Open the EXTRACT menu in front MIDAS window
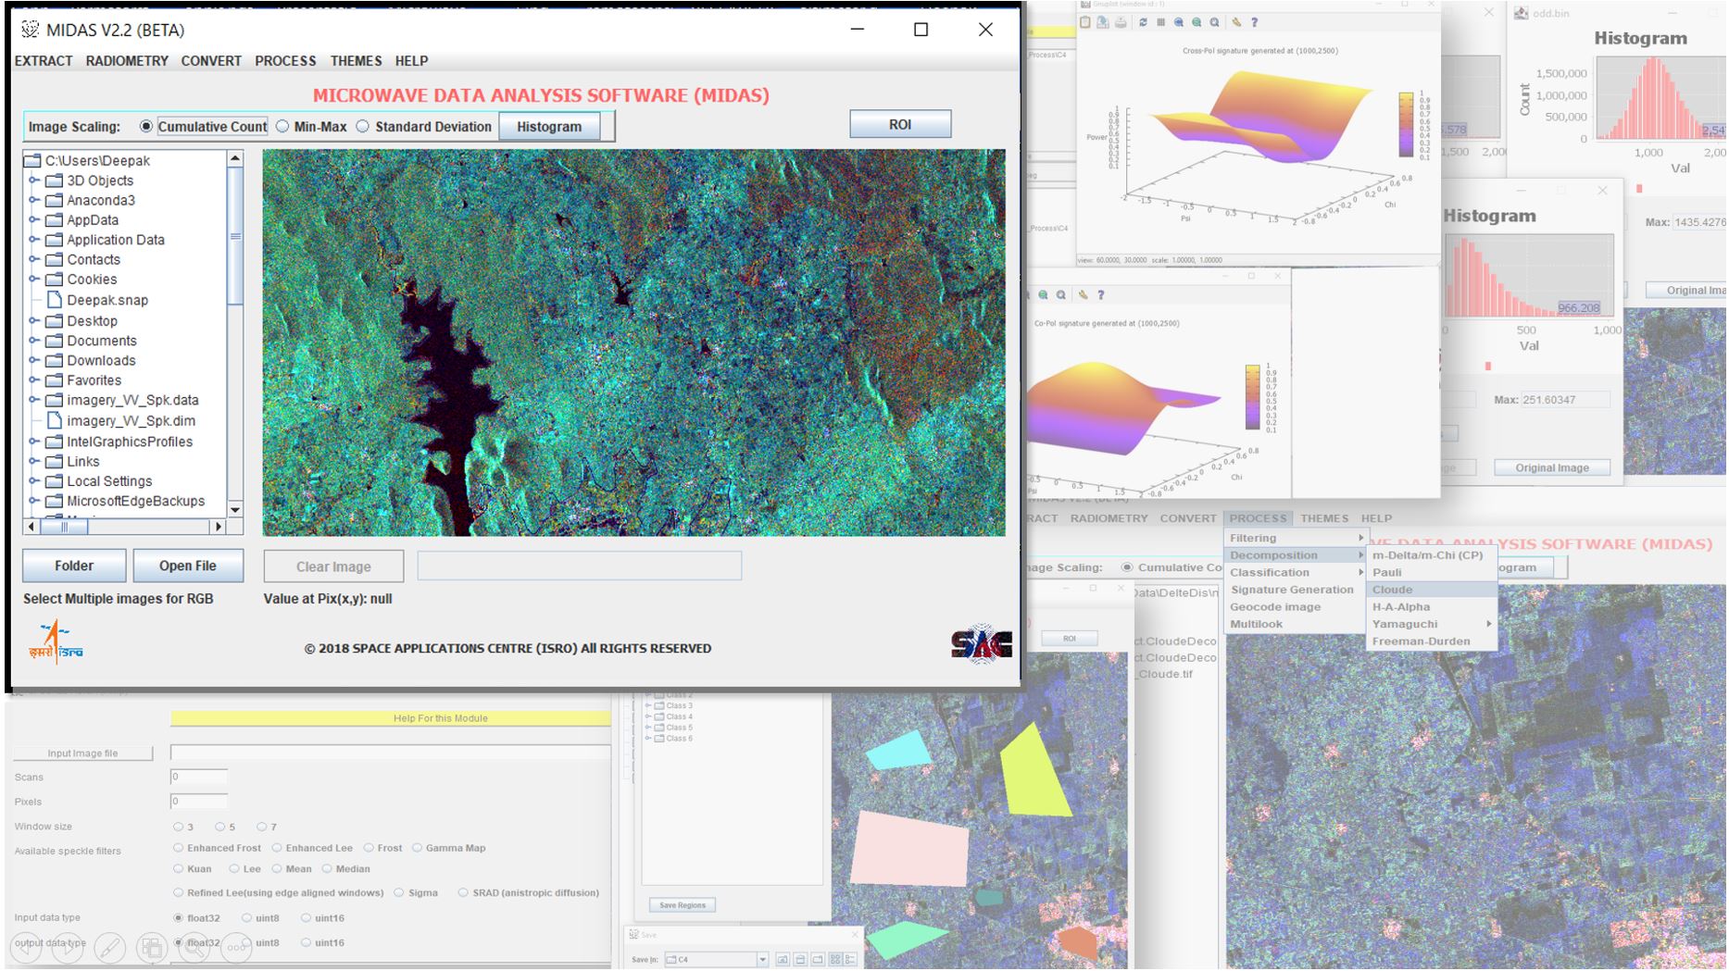 coord(44,61)
